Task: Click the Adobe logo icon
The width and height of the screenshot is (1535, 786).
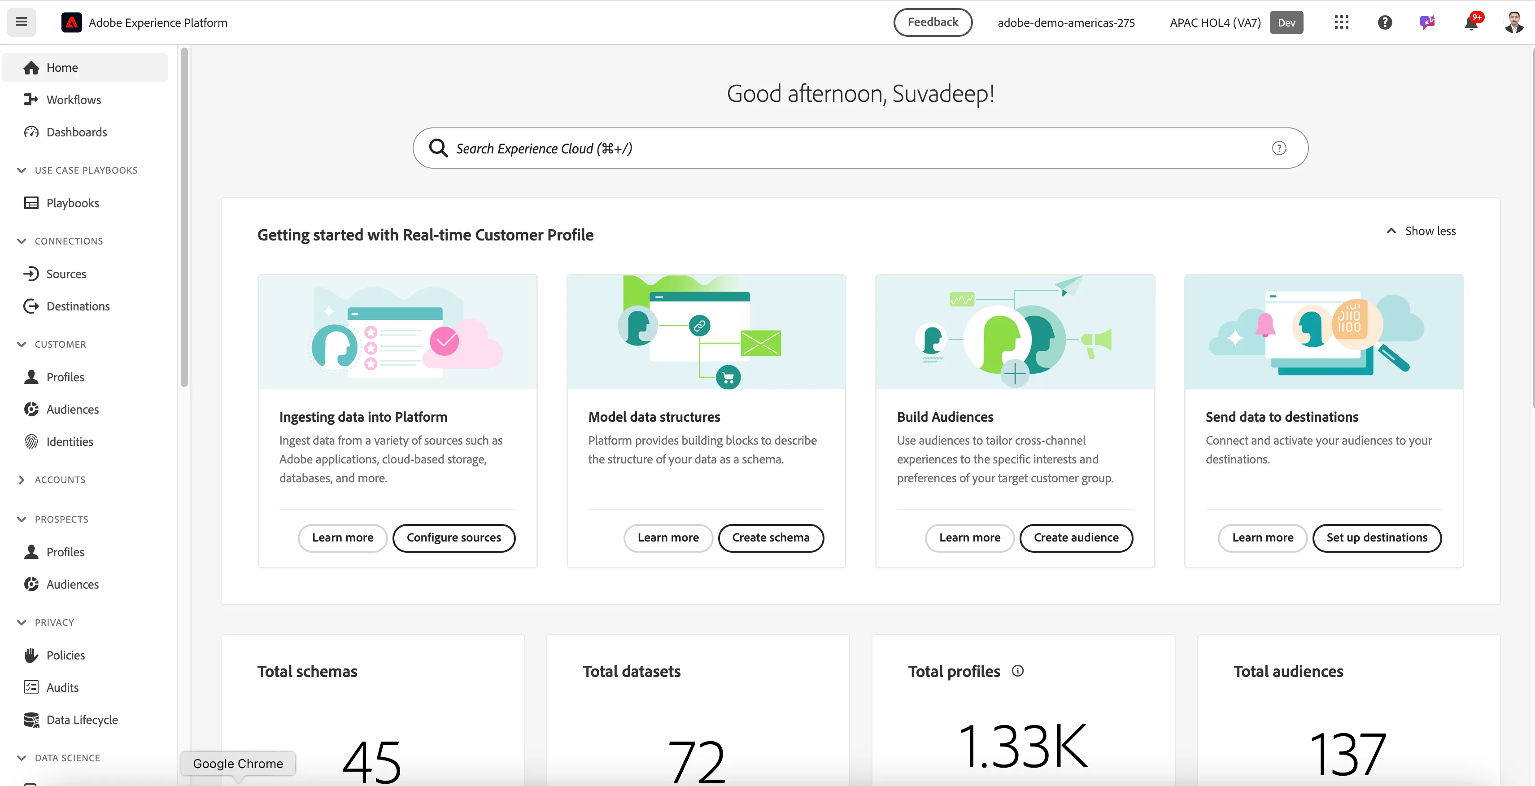Action: pyautogui.click(x=71, y=22)
